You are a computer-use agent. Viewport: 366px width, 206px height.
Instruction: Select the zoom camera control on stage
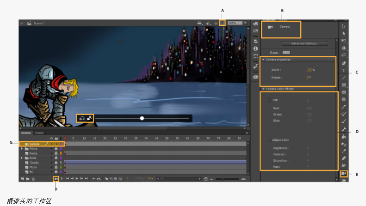[x=89, y=118]
